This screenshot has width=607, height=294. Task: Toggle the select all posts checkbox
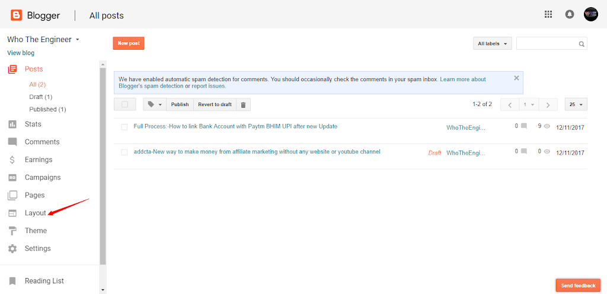point(124,104)
